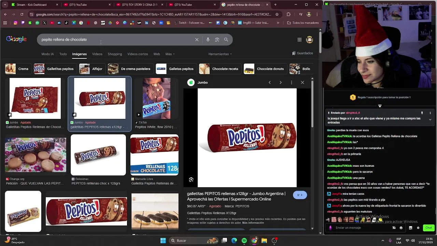Screen dimensions: 437x246
Task: Open File Explorer from the taskbar
Action: (264, 241)
